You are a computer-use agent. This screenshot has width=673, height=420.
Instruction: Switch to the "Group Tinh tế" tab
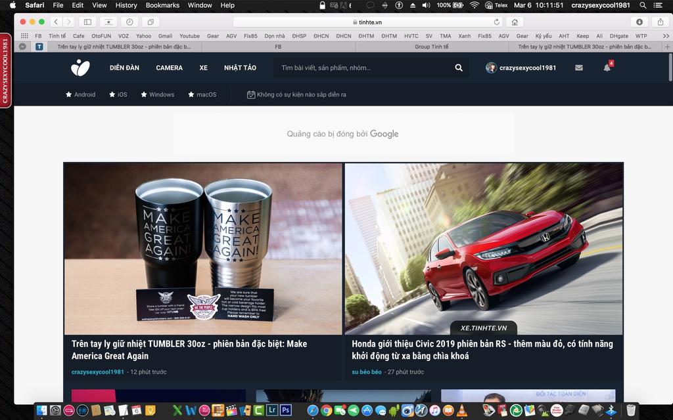[432, 47]
